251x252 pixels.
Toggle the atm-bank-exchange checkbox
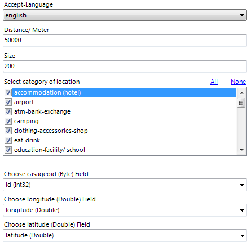point(8,111)
